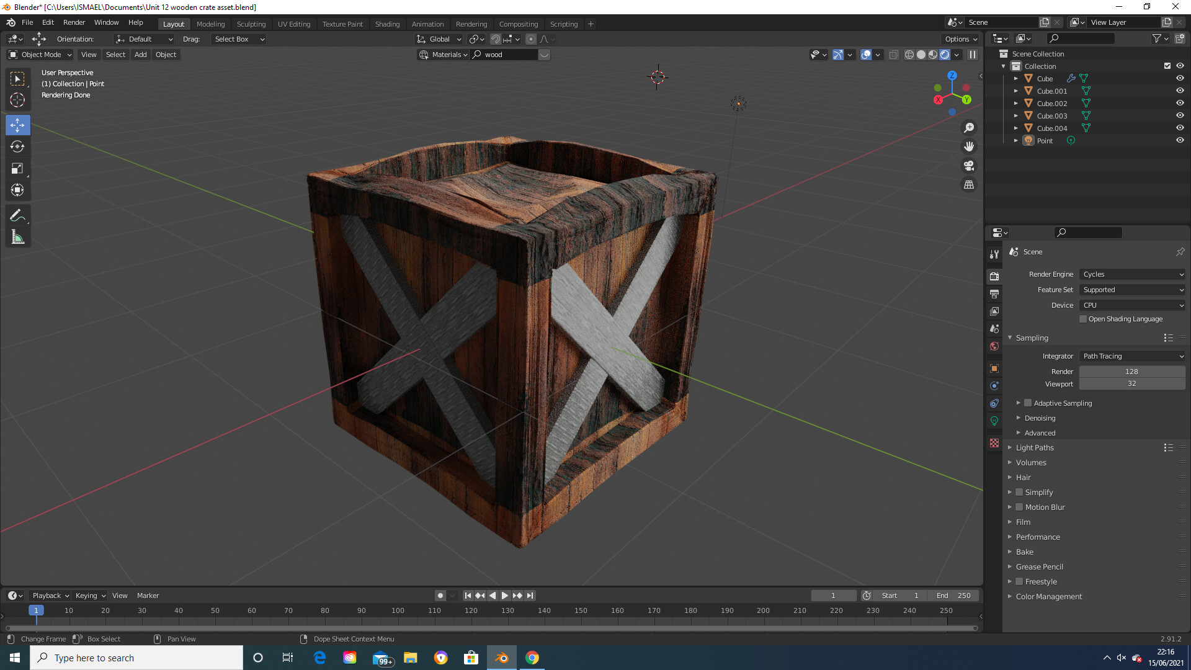Open the Render menu
This screenshot has height=670, width=1191.
[x=74, y=22]
